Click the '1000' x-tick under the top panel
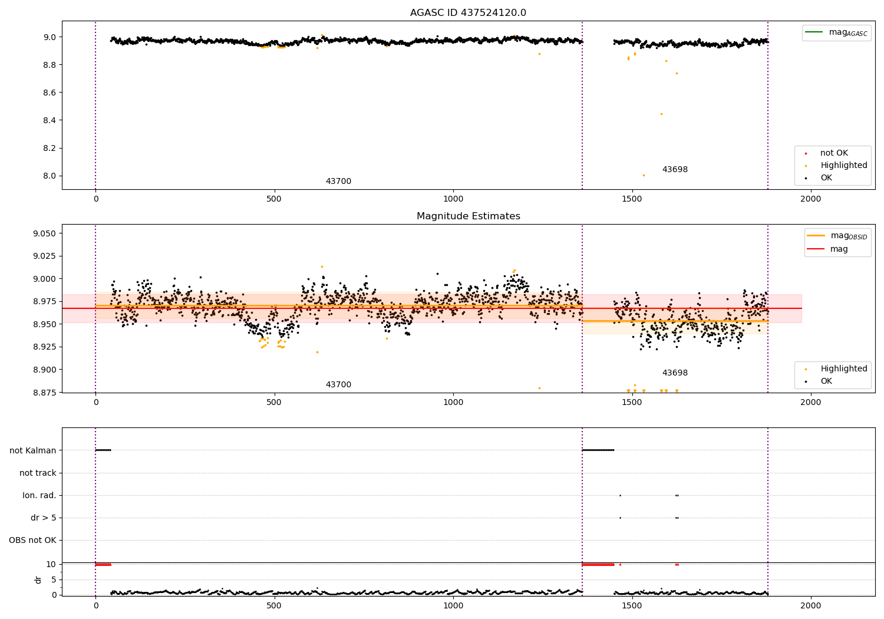This screenshot has height=619, width=884. tap(453, 199)
